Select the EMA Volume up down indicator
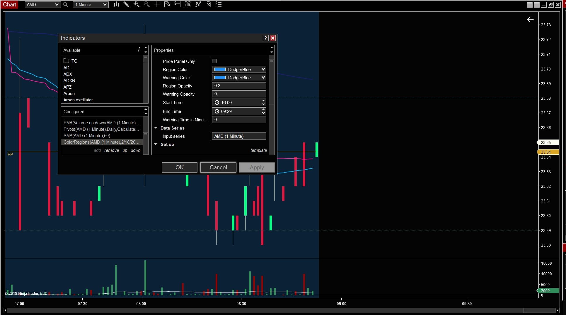Screen dimensions: 566x315 (102, 123)
